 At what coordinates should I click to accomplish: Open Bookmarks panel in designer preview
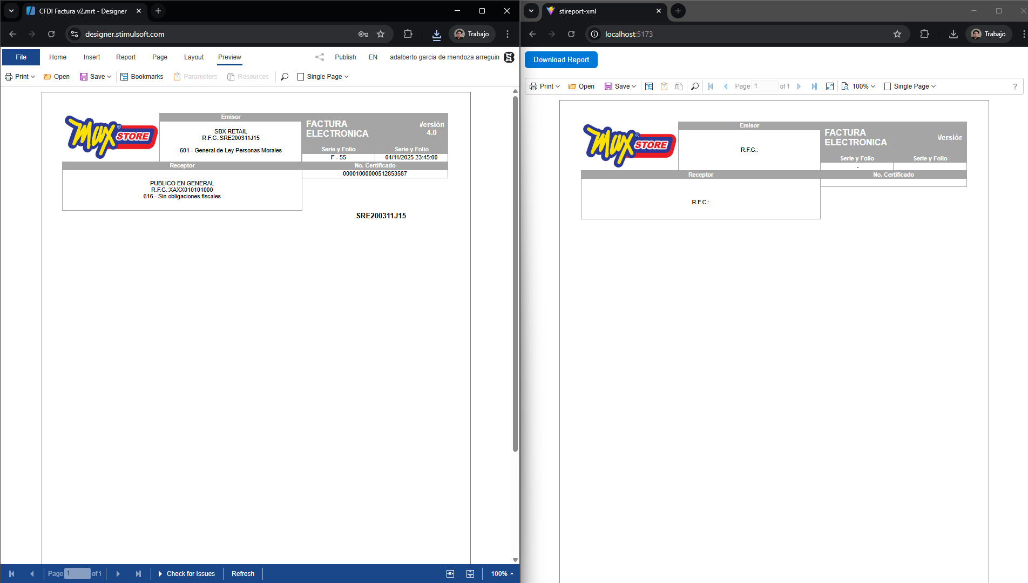click(141, 77)
